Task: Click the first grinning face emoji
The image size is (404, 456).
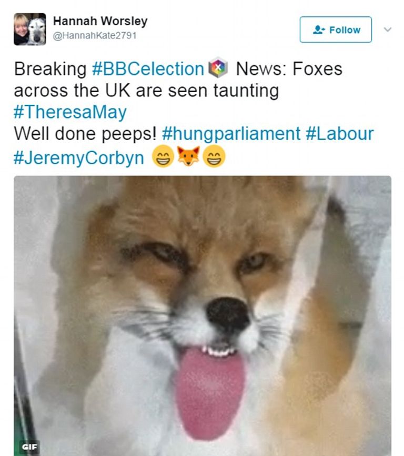Action: click(x=163, y=156)
